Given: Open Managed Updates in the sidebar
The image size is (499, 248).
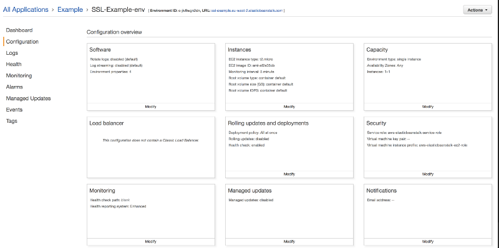Looking at the screenshot, I should pyautogui.click(x=28, y=98).
